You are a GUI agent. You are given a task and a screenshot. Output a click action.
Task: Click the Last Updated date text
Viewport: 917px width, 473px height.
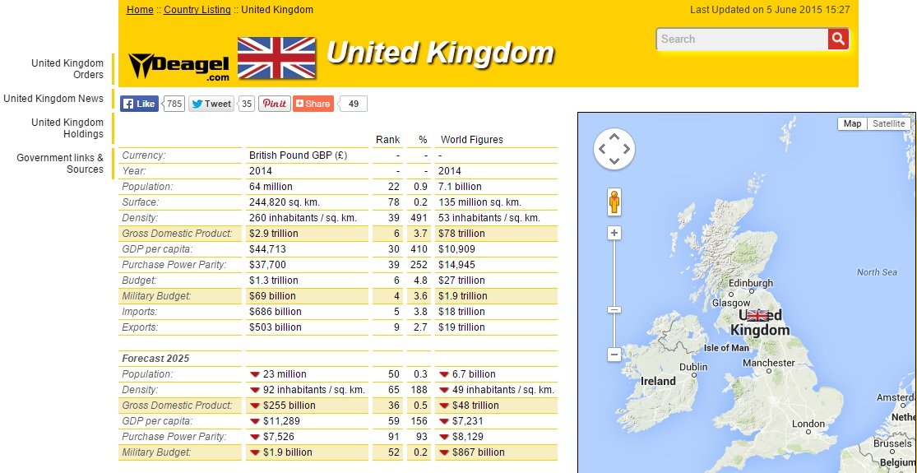771,9
